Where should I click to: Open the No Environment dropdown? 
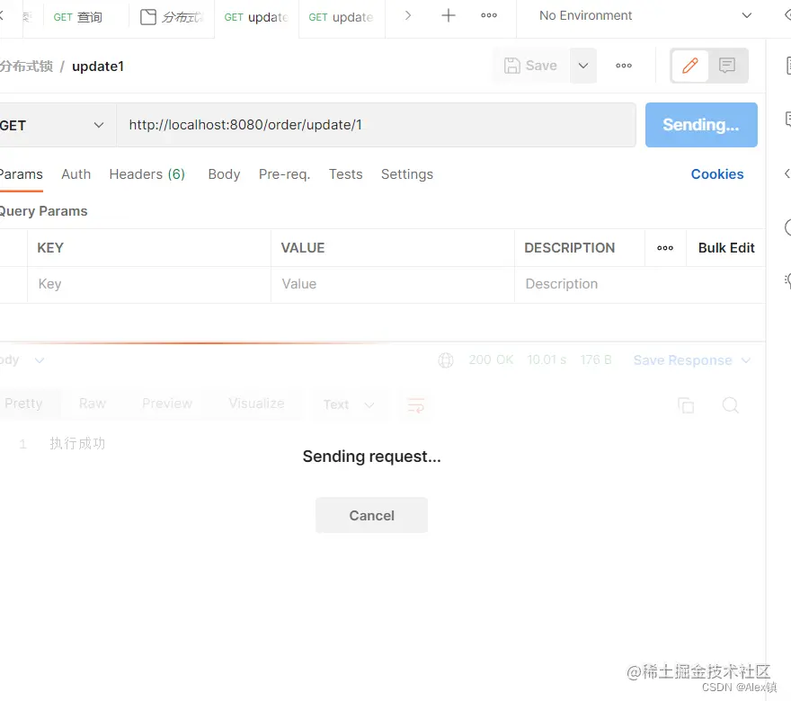point(644,15)
